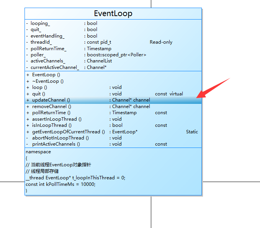Image resolution: width=260 pixels, height=228 pixels.
Task: Select the poller_ scoped_ptr attribute
Action: pyautogui.click(x=113, y=55)
